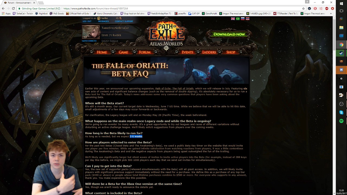The height and width of the screenshot is (195, 347).
Task: Open the Ladders navigation menu
Action: click(x=209, y=52)
